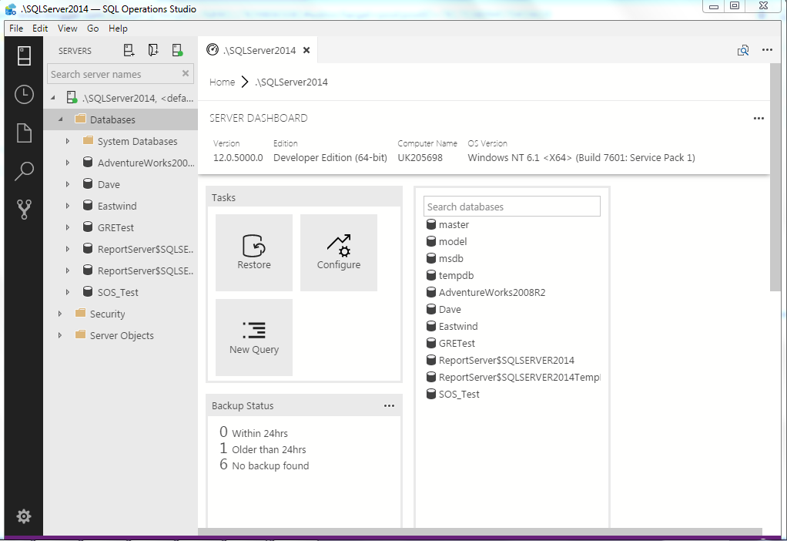Select Eastwind in the dashboard database list
The height and width of the screenshot is (541, 787).
click(458, 327)
